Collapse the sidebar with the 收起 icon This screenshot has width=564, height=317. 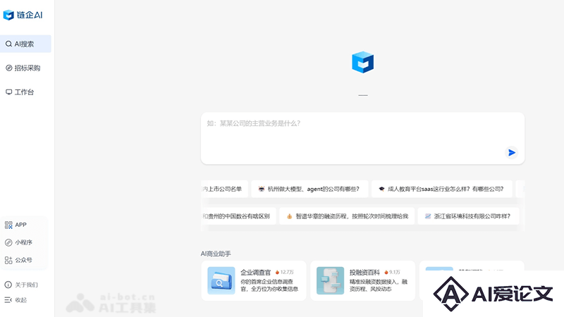(x=8, y=300)
